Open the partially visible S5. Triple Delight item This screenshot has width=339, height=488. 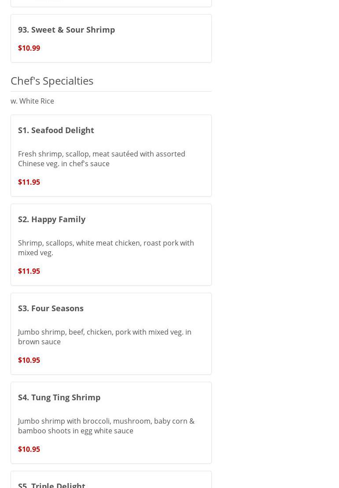tap(52, 484)
